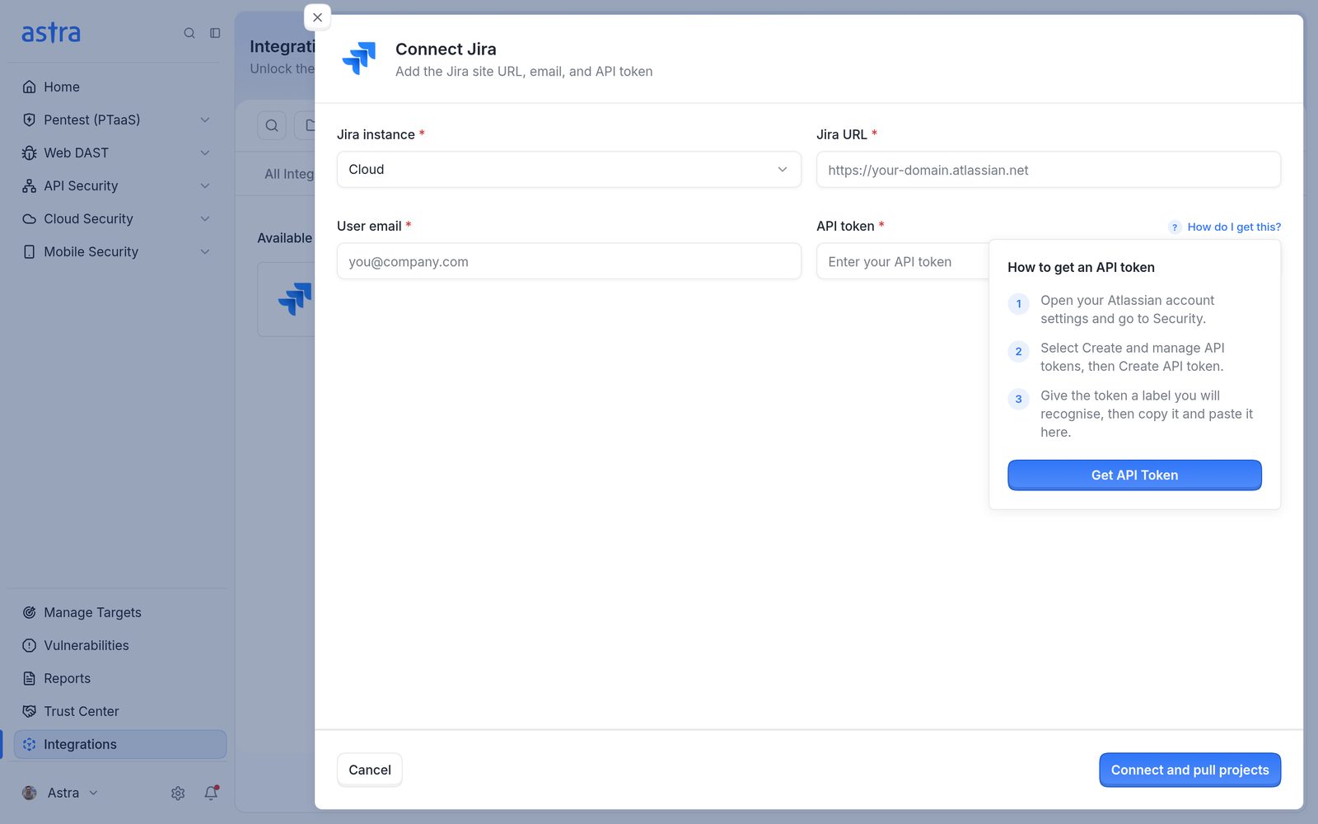Click the Cloud Security cloud icon

(x=30, y=218)
